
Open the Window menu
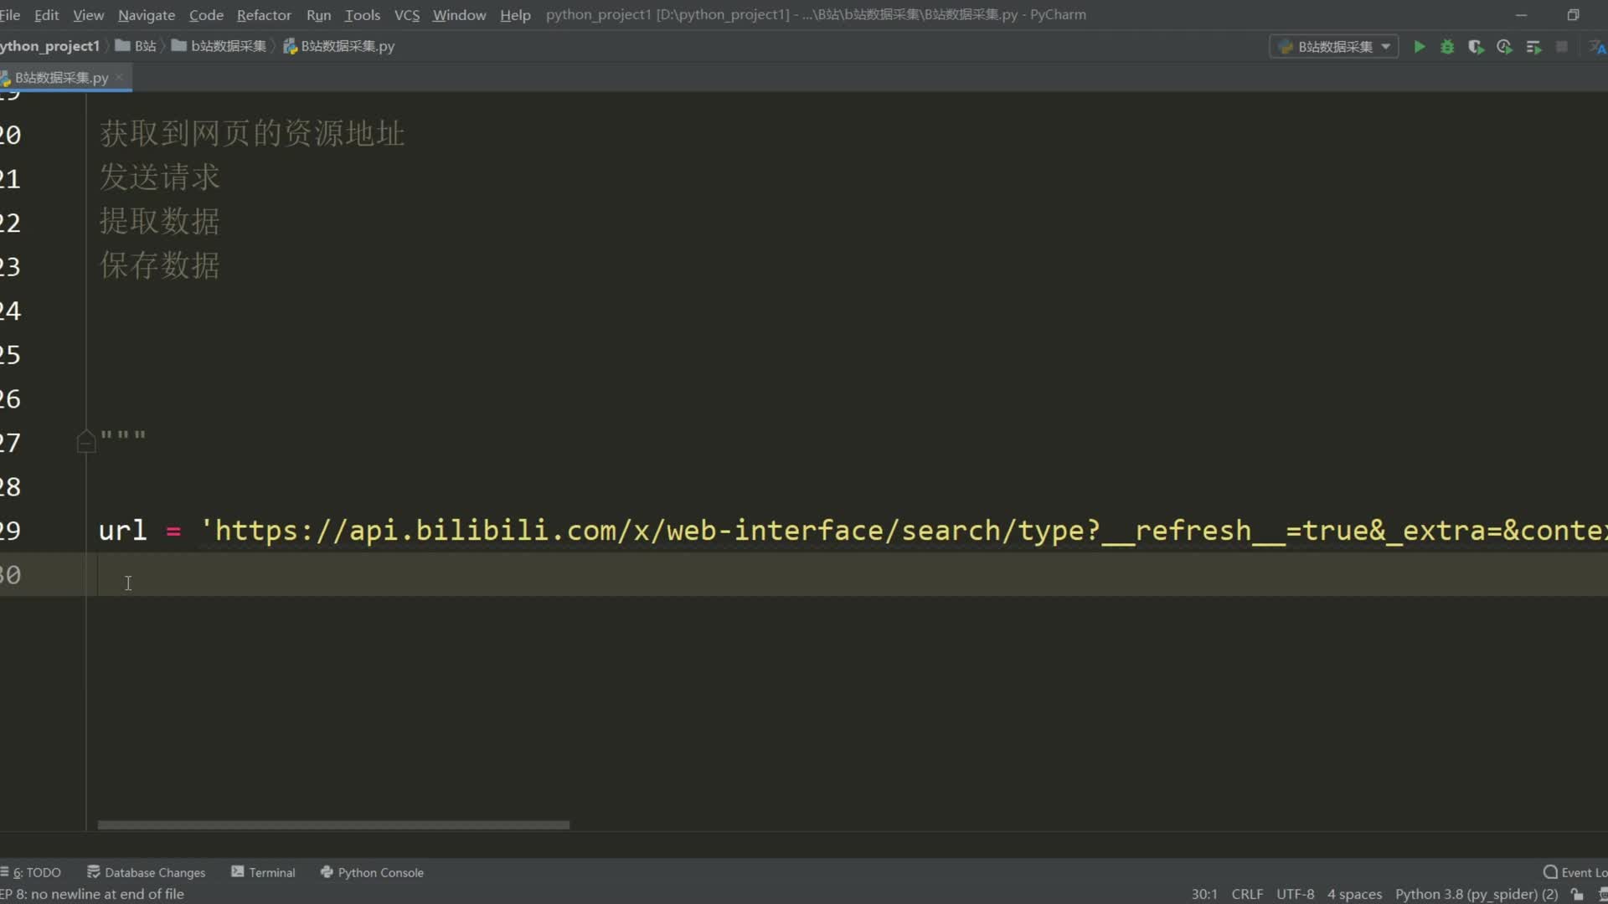pyautogui.click(x=459, y=15)
